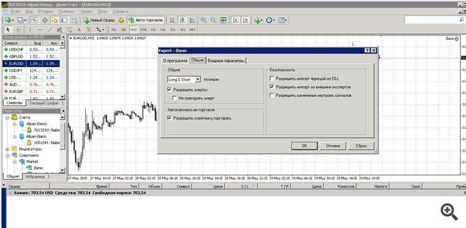Click the dialog help question mark button

(x=368, y=50)
